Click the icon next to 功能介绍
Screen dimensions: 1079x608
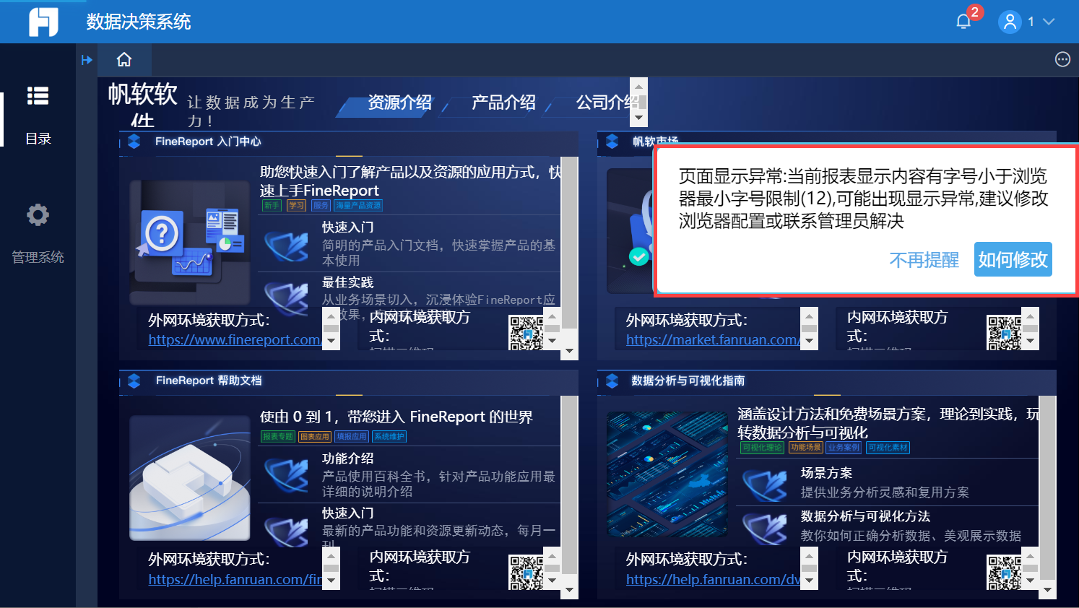click(287, 475)
